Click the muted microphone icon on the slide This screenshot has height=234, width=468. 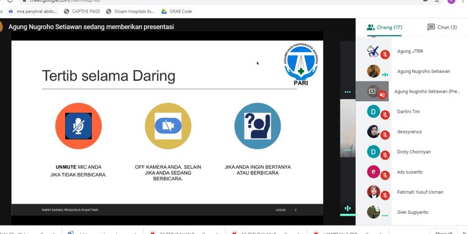tap(79, 126)
